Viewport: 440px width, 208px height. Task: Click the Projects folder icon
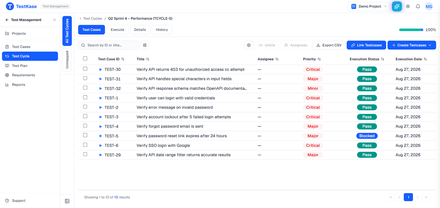click(x=7, y=33)
